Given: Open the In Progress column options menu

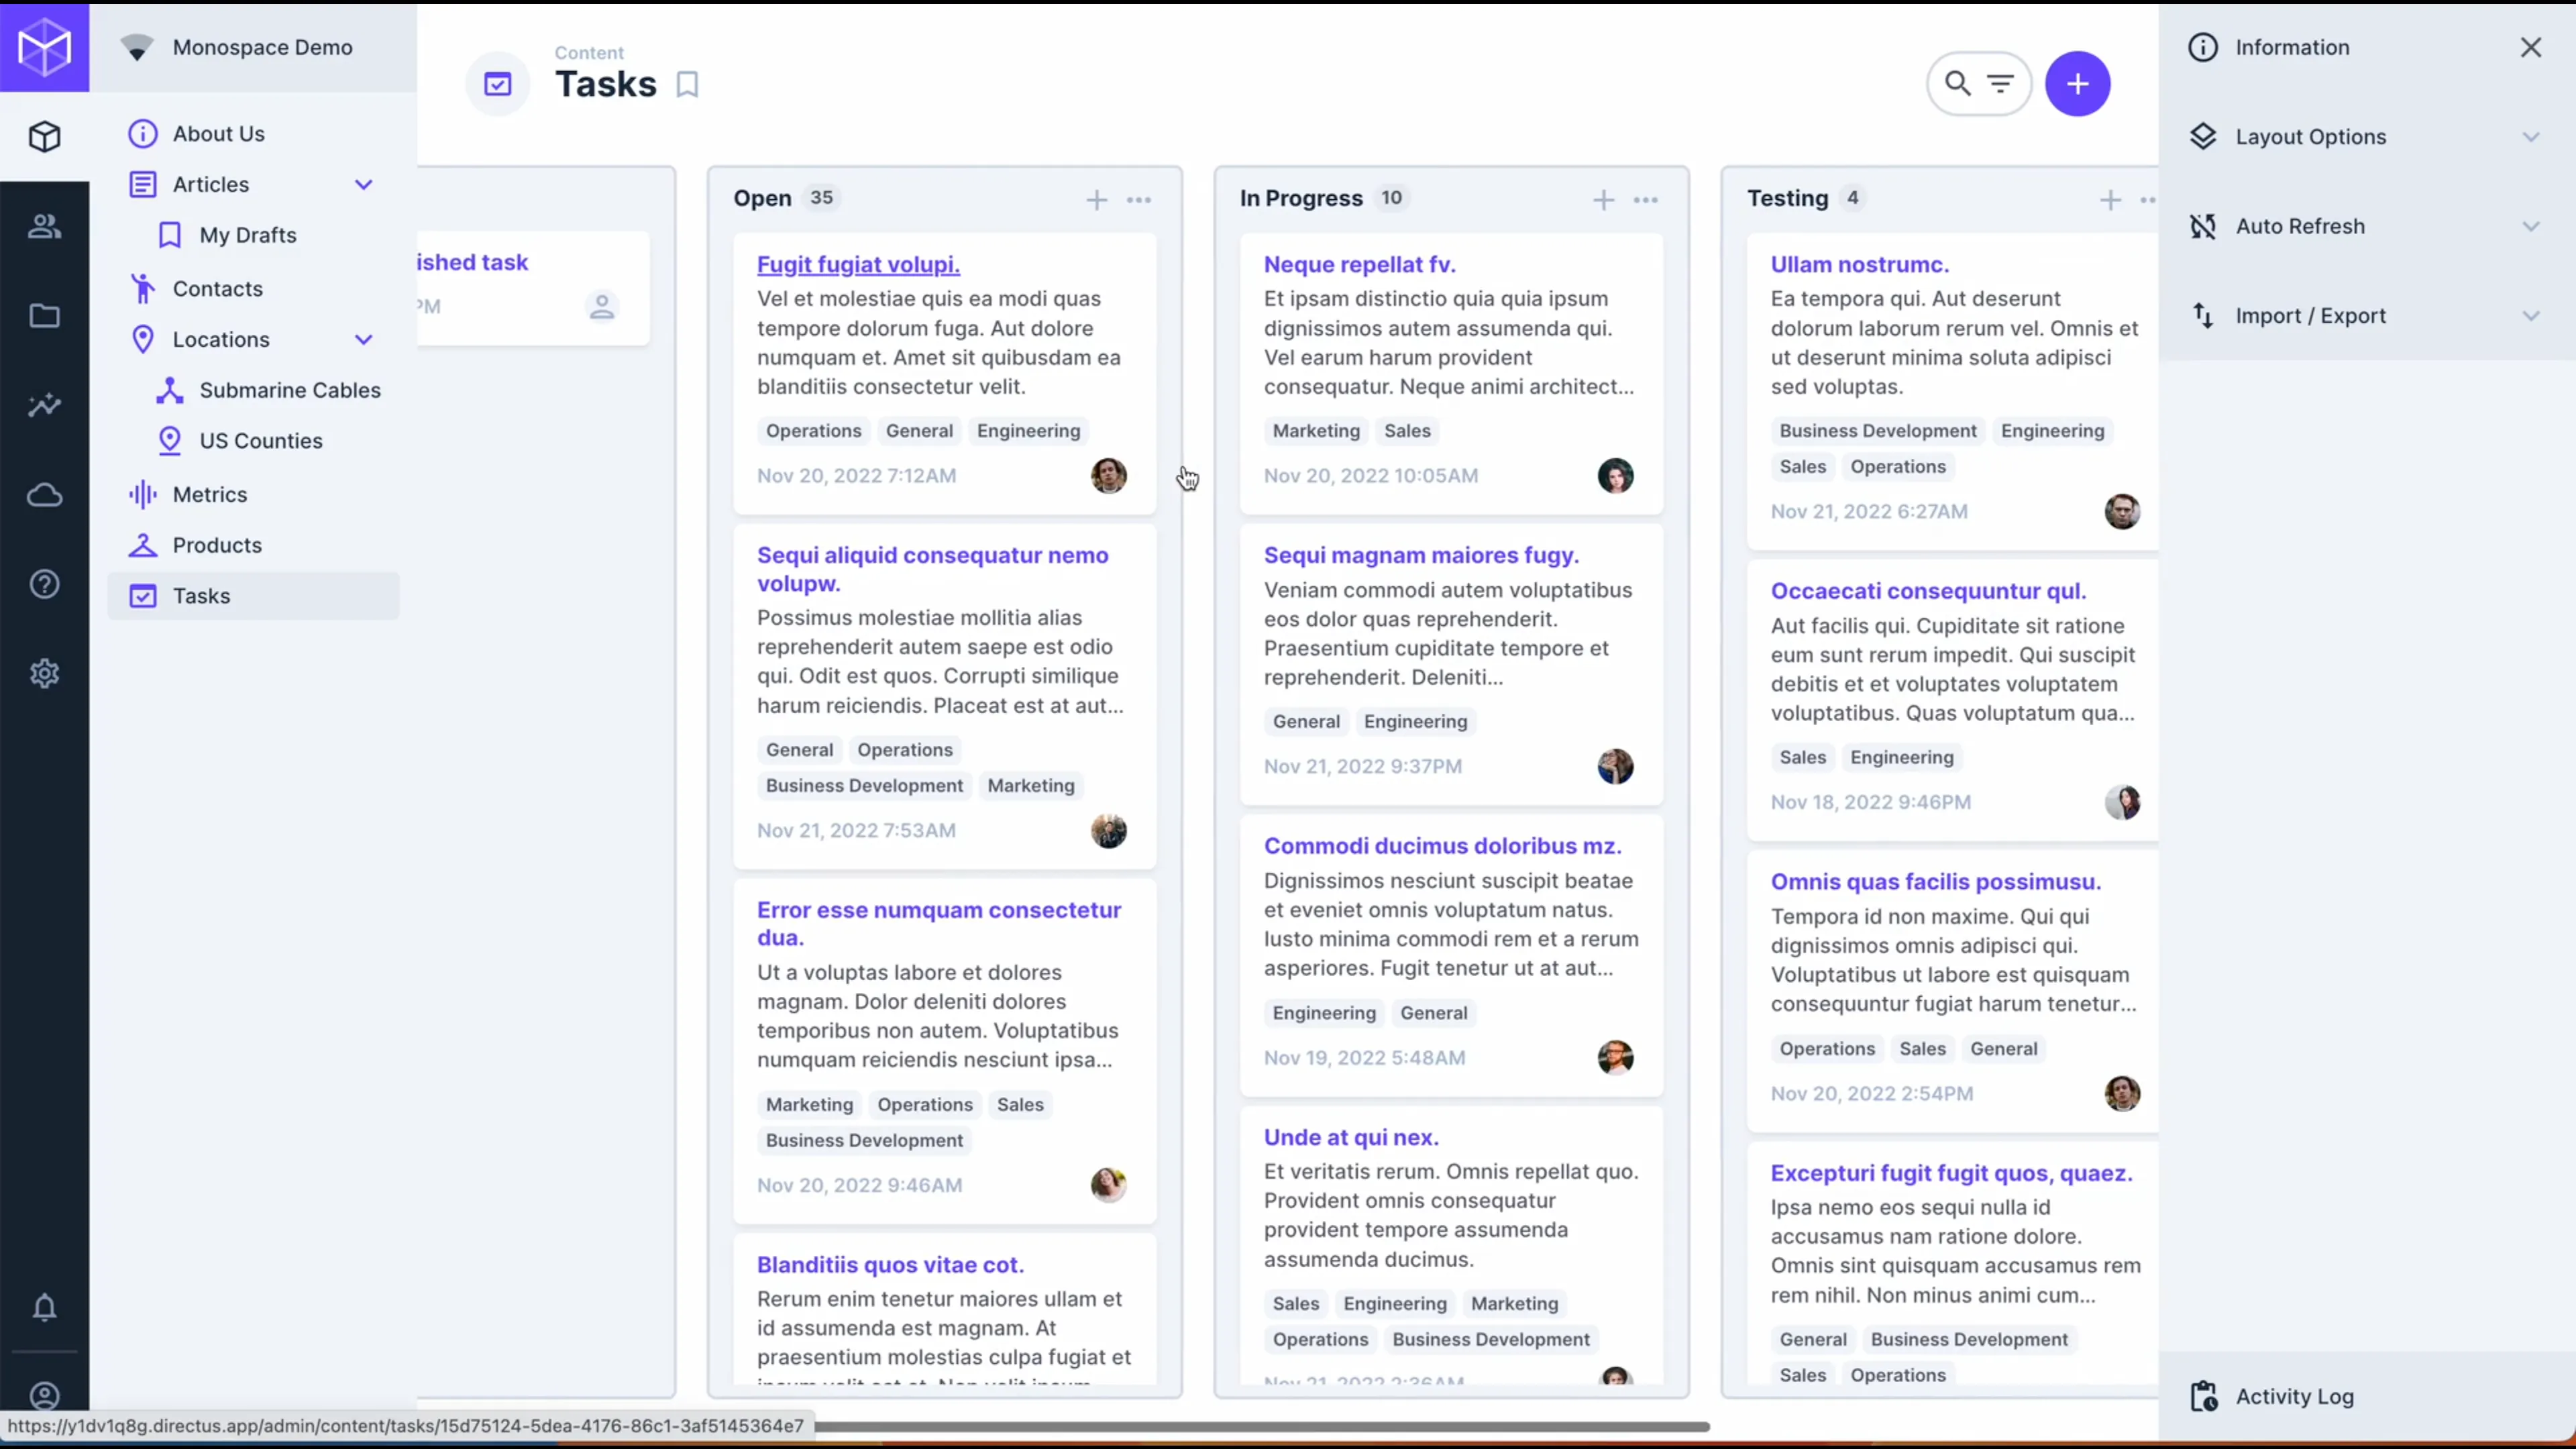Looking at the screenshot, I should click(x=1646, y=199).
